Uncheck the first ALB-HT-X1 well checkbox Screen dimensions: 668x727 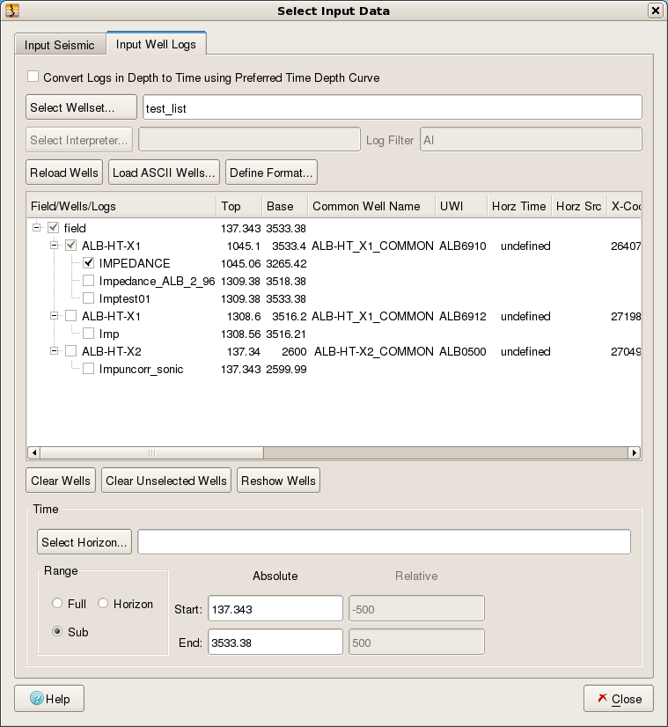(71, 246)
